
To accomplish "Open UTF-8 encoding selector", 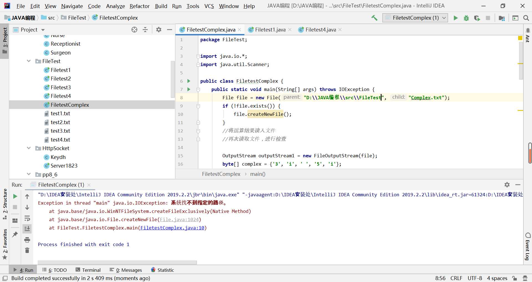I will coord(475,278).
